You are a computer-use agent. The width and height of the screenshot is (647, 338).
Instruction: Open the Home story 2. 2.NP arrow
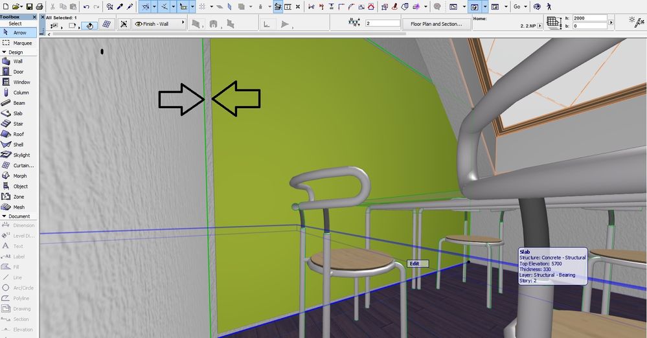pyautogui.click(x=539, y=26)
